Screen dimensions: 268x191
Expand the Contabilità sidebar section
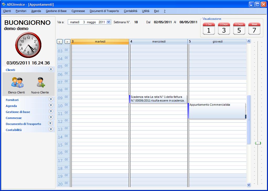pos(51,129)
